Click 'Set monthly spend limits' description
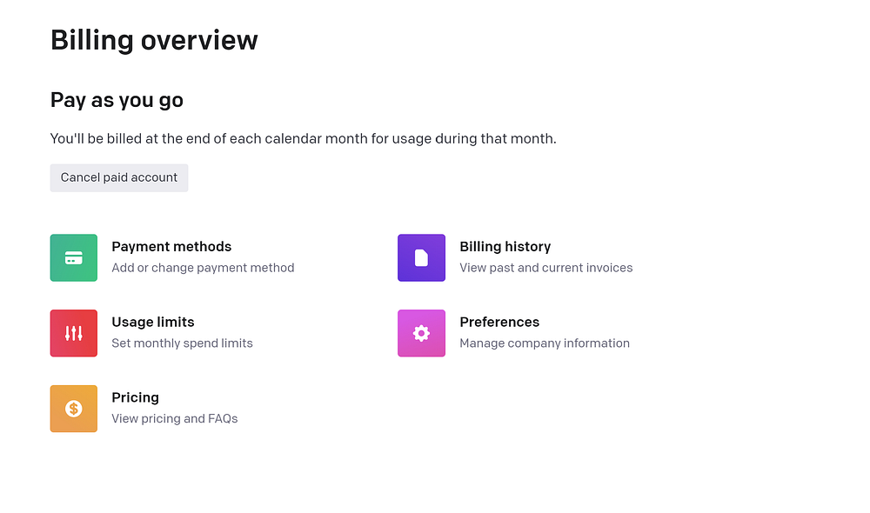The image size is (870, 513). coord(182,343)
